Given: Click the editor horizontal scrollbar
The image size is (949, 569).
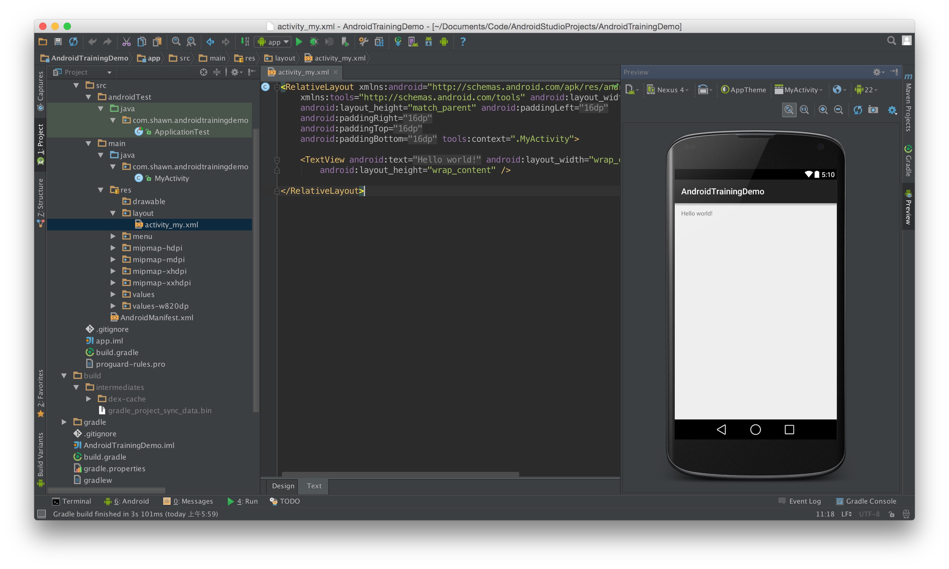Looking at the screenshot, I should [400, 475].
